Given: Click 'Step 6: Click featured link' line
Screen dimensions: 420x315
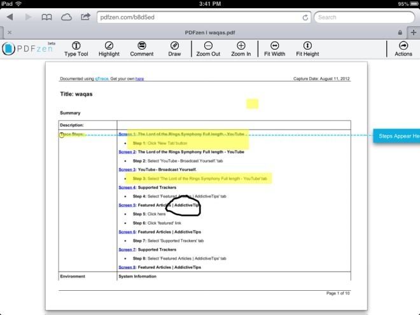Looking at the screenshot, I should 157,223.
